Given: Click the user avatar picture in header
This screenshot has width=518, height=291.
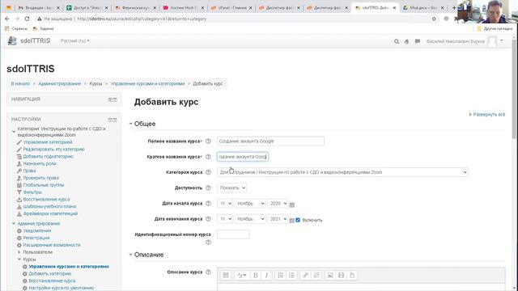Looking at the screenshot, I should (493, 41).
